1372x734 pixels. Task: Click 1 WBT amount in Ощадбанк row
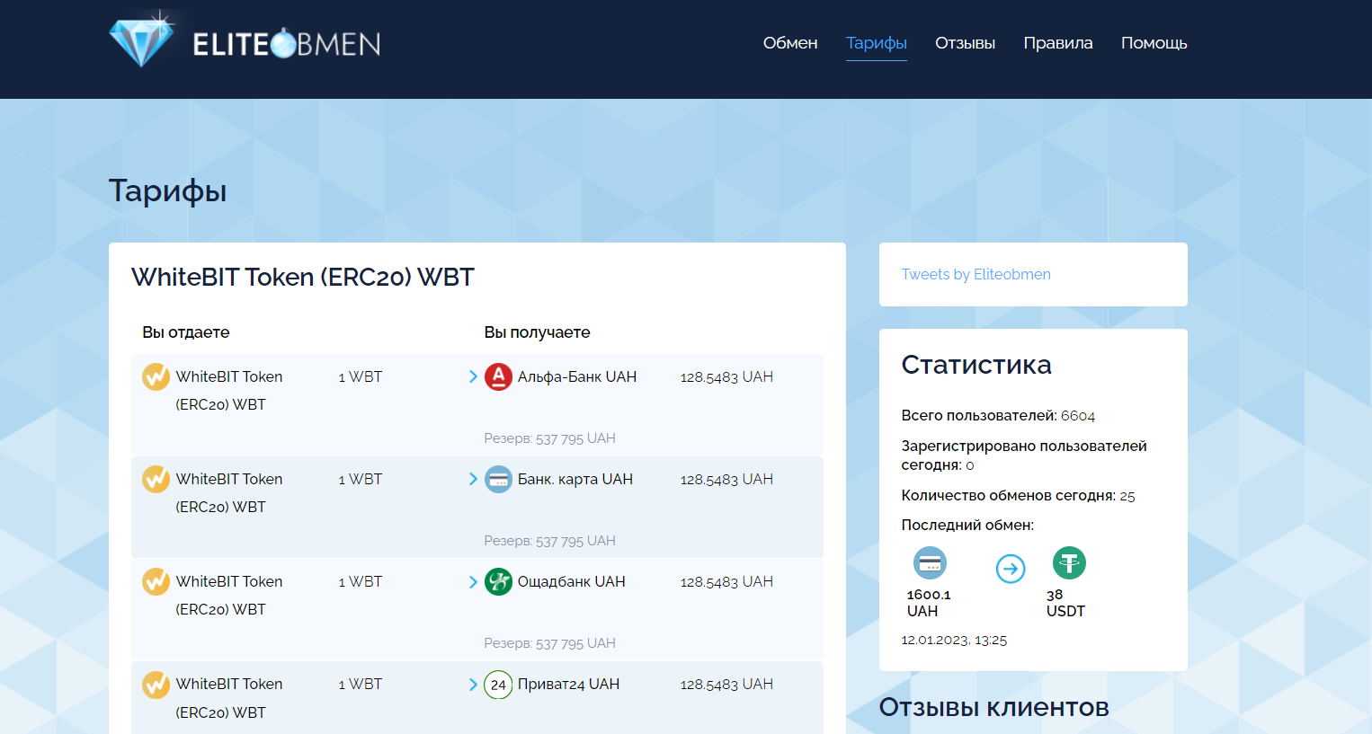coord(361,582)
